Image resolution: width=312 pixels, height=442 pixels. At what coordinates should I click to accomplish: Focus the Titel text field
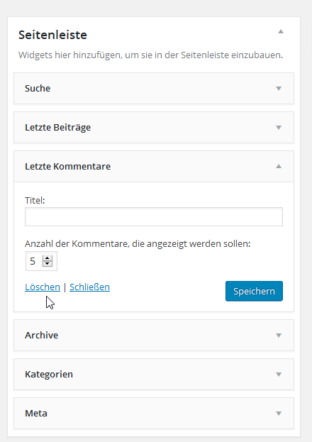(154, 217)
